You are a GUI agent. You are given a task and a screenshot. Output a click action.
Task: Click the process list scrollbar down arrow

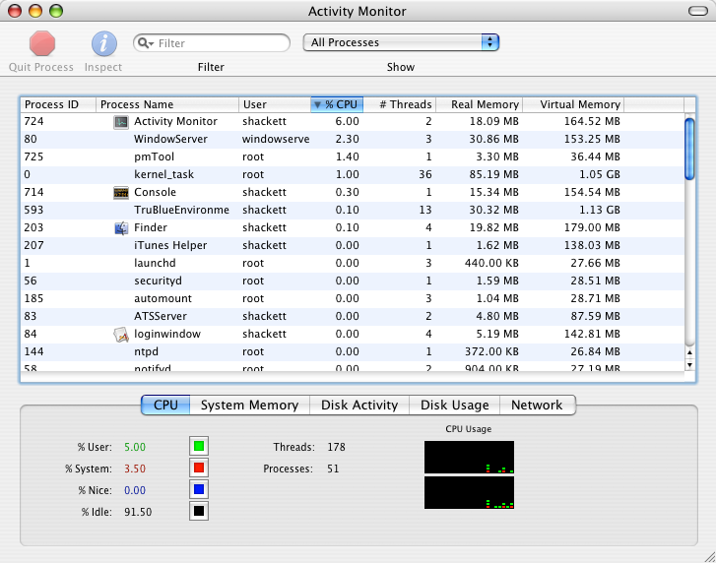689,364
